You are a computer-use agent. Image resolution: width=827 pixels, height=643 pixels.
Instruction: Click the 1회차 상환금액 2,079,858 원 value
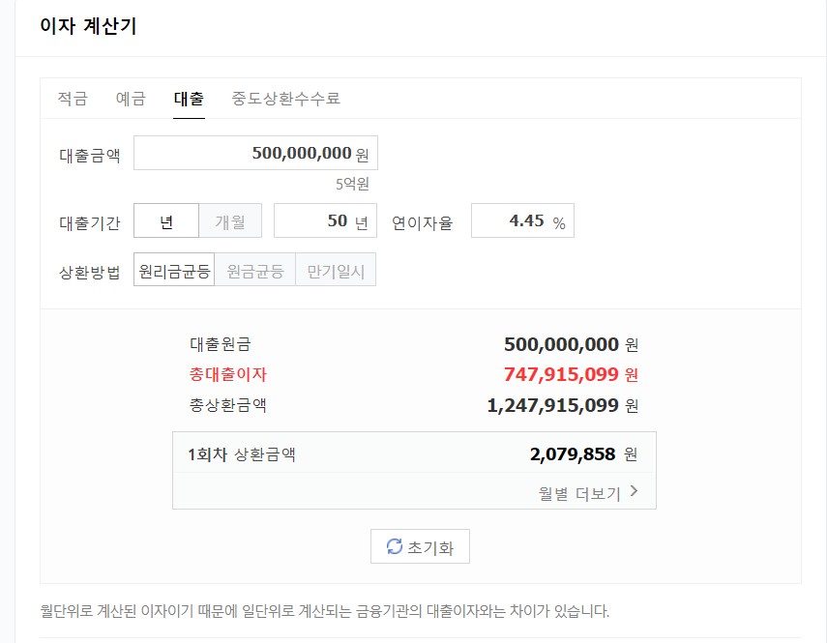(x=583, y=453)
